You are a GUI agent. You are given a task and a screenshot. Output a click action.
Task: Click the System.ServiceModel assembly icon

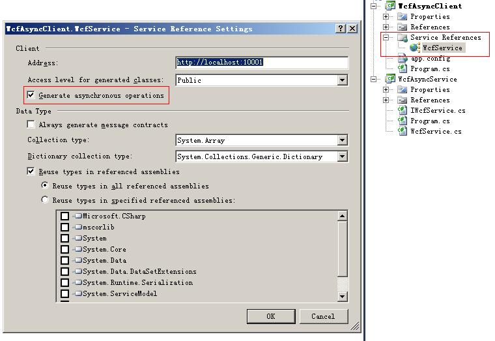coord(78,293)
